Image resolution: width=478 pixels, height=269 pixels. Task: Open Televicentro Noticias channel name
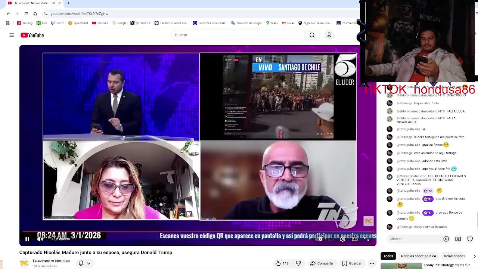pyautogui.click(x=51, y=261)
